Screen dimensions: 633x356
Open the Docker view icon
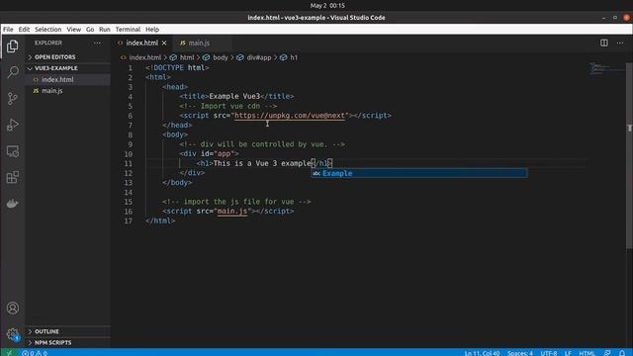[13, 204]
